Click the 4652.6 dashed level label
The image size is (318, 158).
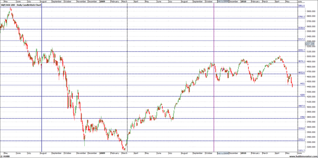coord(301,72)
